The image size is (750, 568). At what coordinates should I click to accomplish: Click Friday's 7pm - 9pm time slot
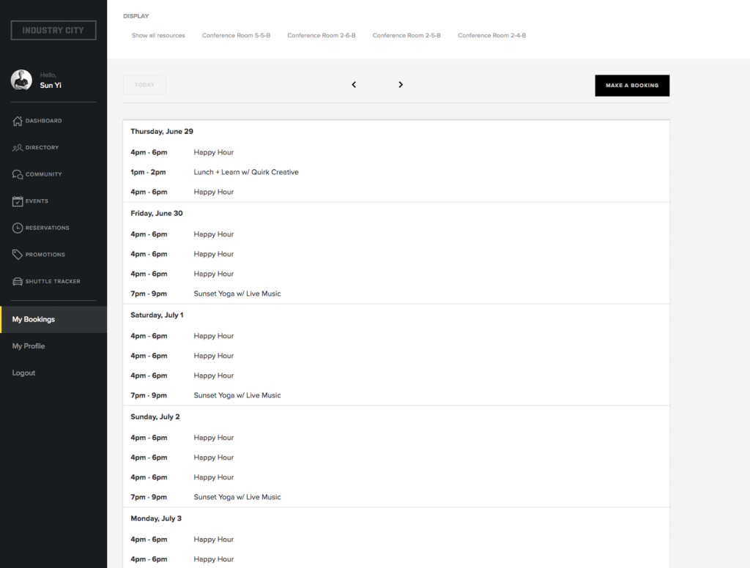pyautogui.click(x=149, y=294)
